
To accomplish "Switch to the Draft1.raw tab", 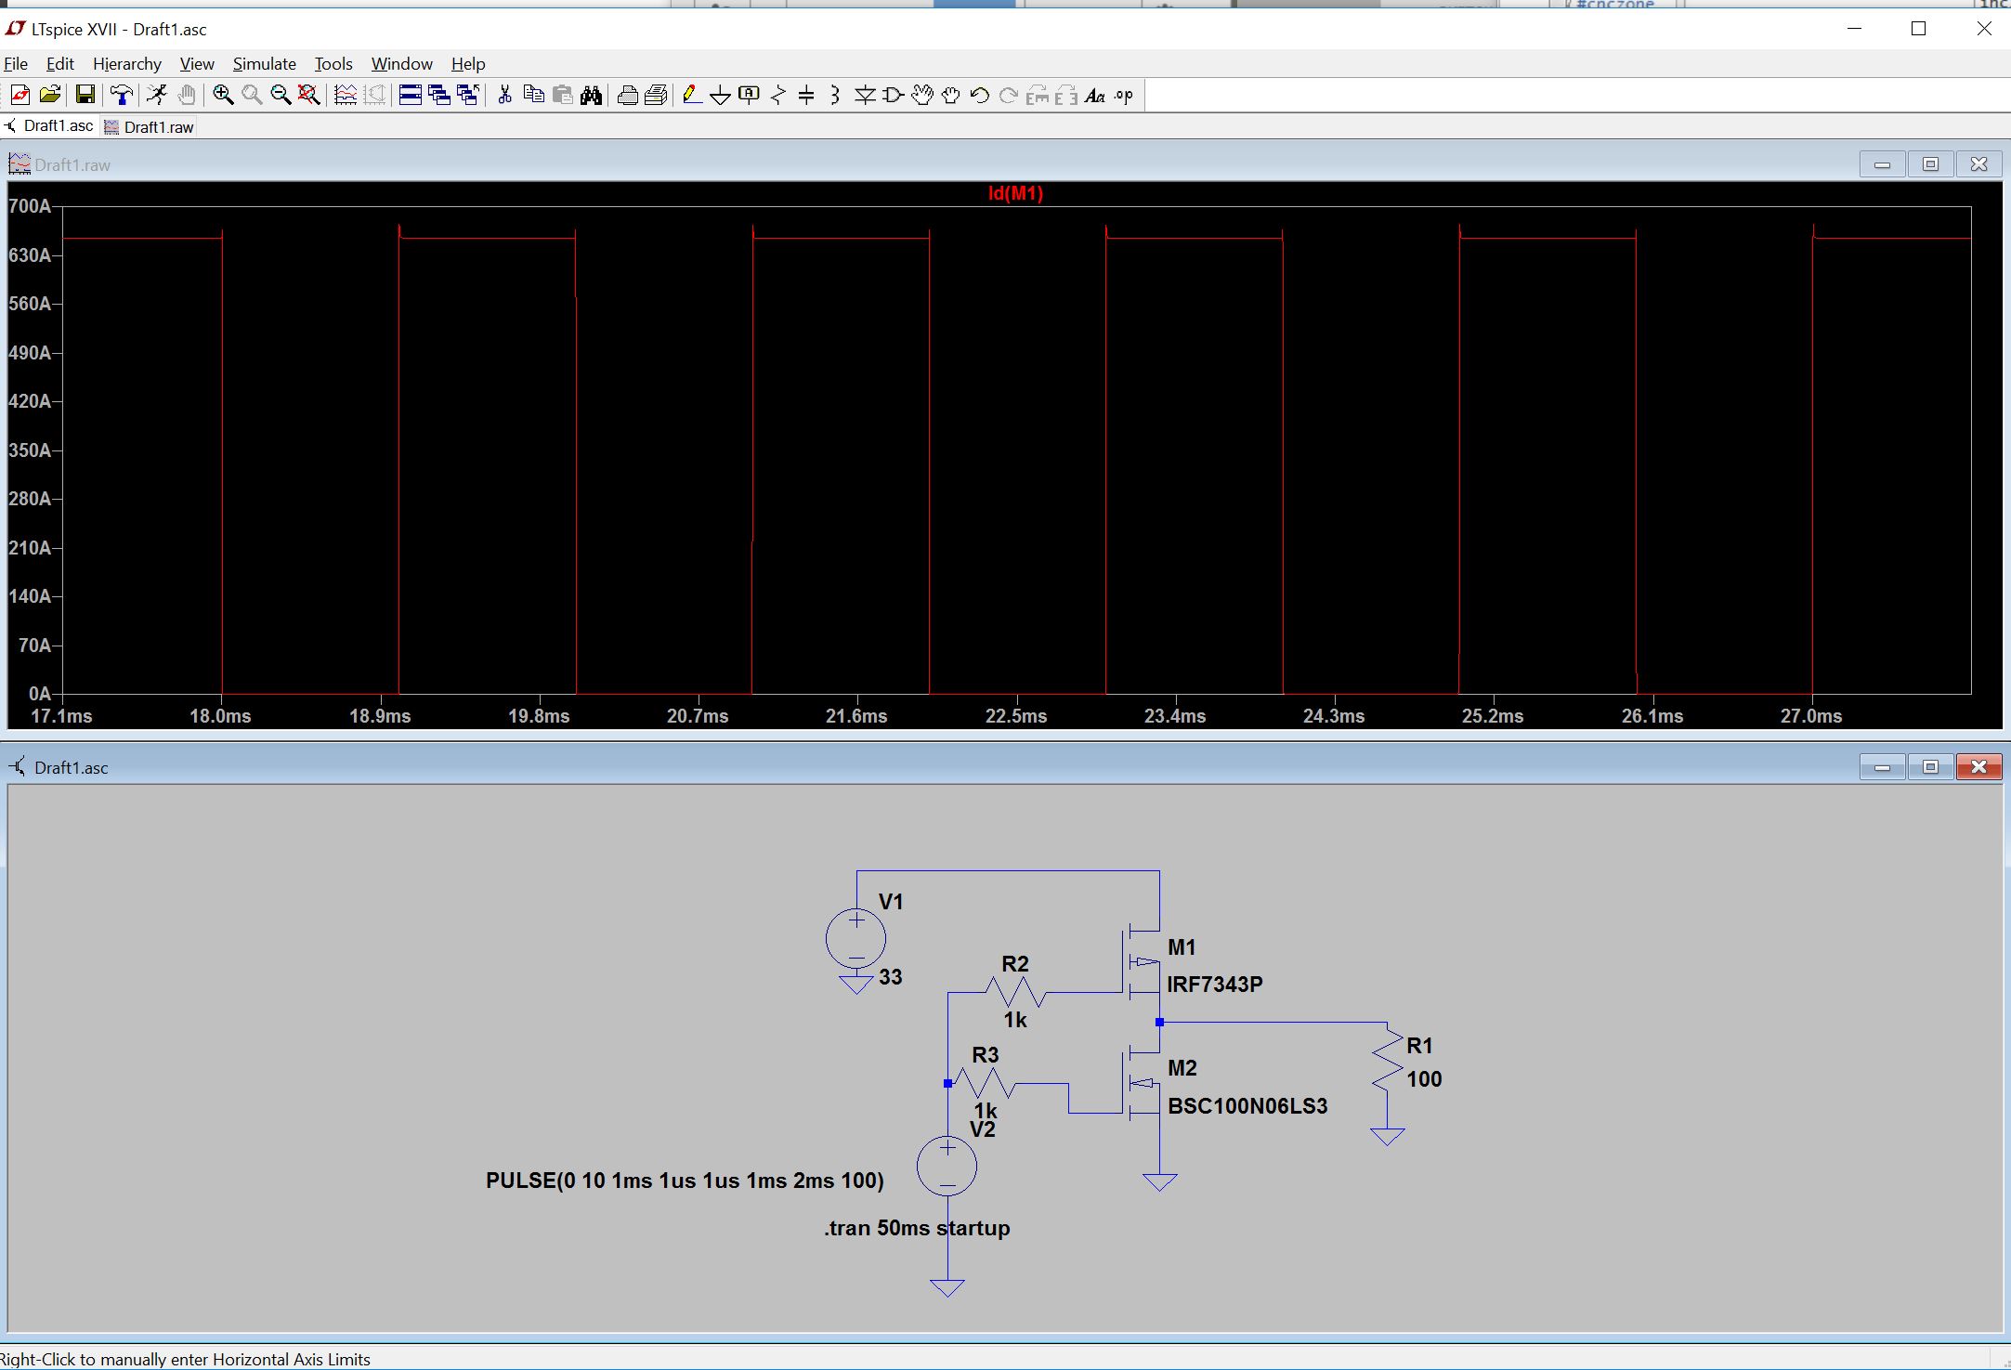I will [149, 126].
